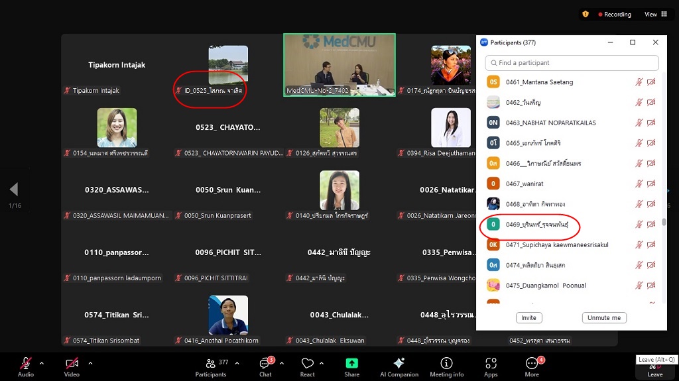
Task: Type in Find a participant field
Action: click(572, 63)
